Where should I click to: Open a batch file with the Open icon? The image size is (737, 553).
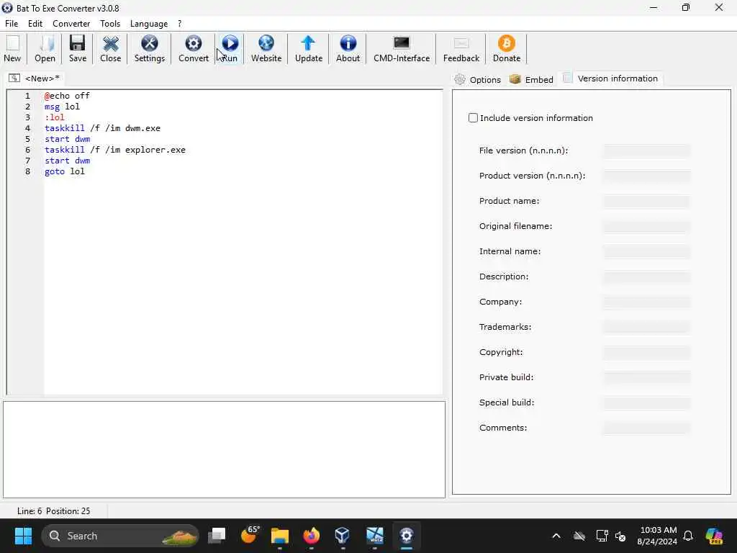tap(45, 48)
